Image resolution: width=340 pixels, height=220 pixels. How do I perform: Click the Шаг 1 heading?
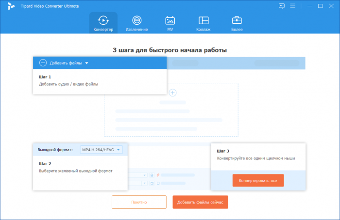coord(45,77)
